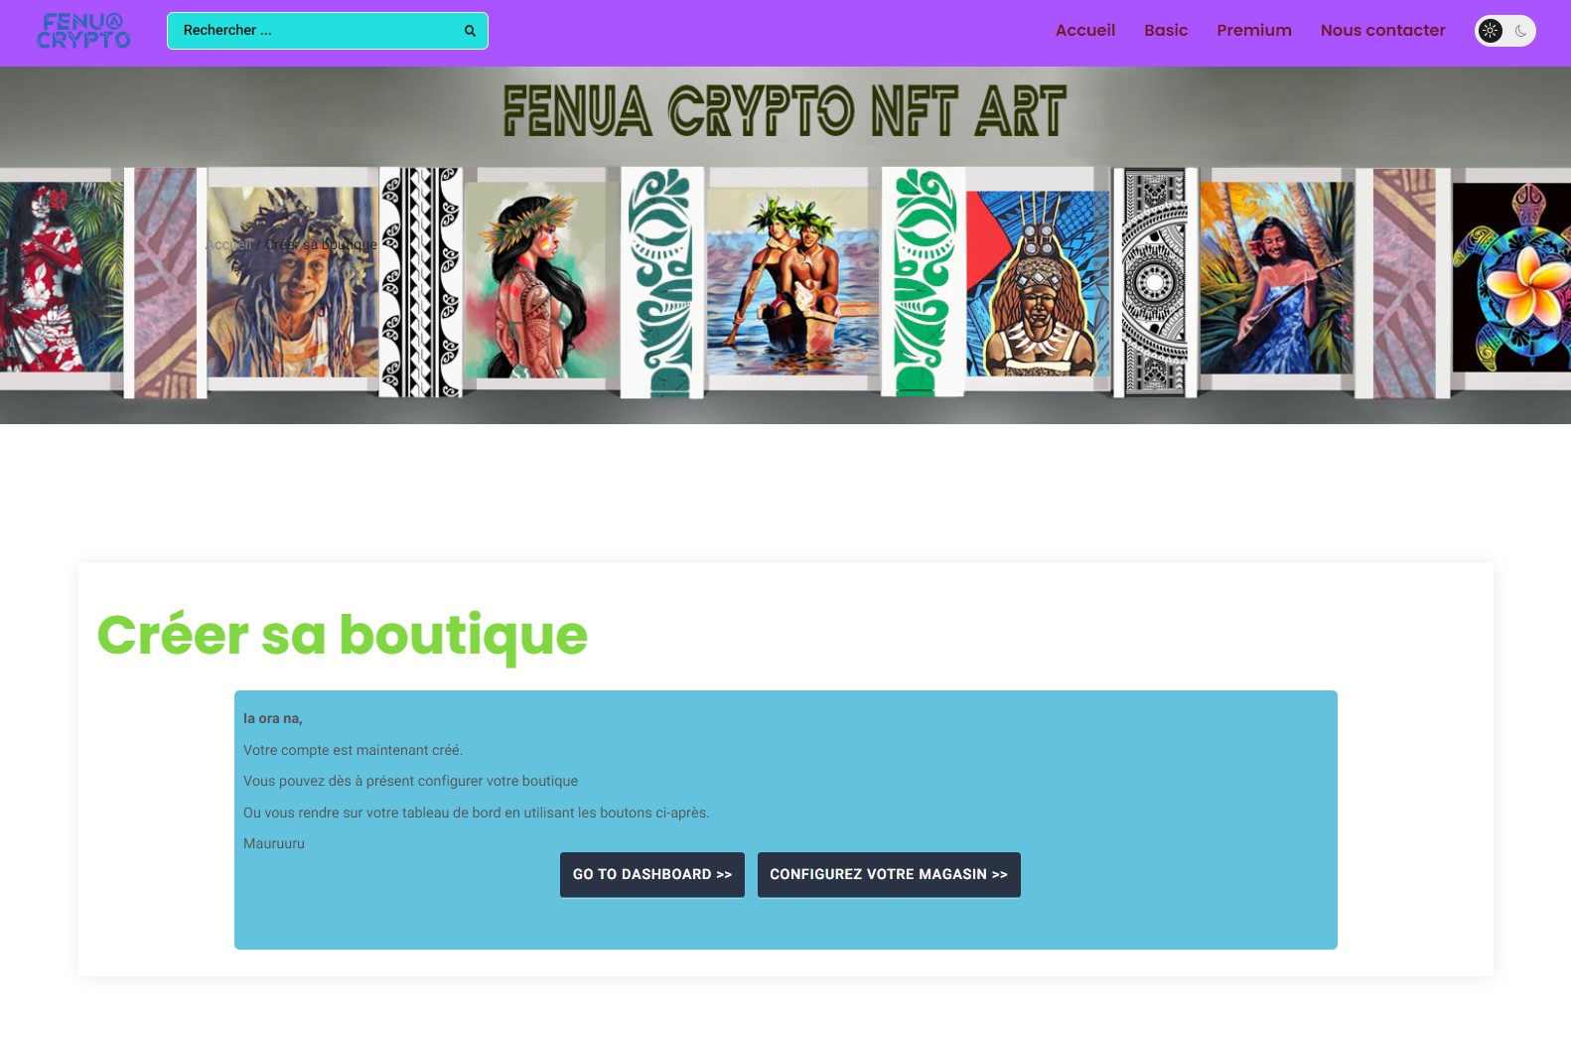Click the guitar-playing woman in blue artwork

coord(1276,278)
